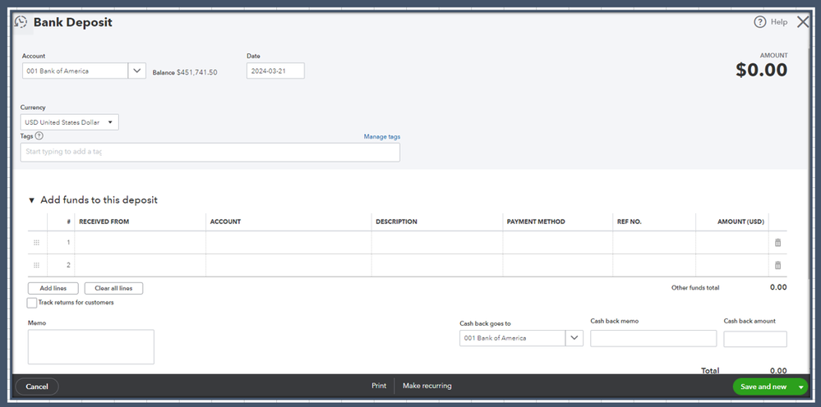Click the Tags input field
The width and height of the screenshot is (821, 407).
coord(210,152)
